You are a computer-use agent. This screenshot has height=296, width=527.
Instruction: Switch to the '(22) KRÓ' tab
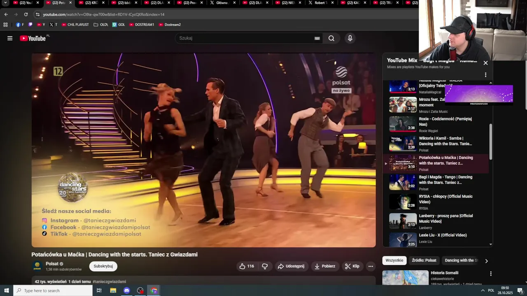pyautogui.click(x=91, y=3)
